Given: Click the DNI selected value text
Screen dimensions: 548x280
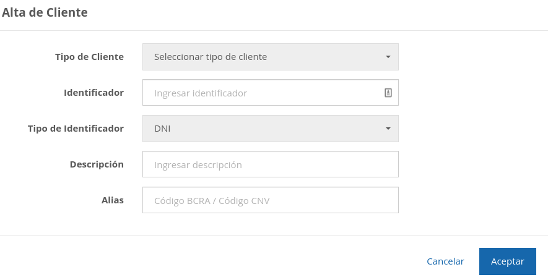Looking at the screenshot, I should 162,129.
